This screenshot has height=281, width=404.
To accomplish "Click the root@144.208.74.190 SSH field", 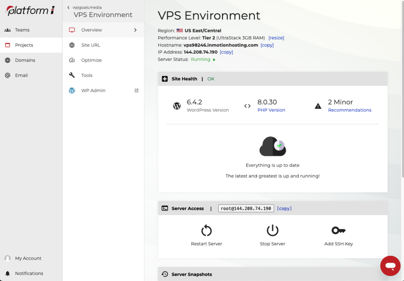I will pyautogui.click(x=246, y=208).
